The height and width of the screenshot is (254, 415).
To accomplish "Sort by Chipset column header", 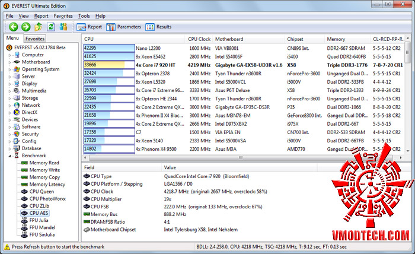I will [305, 39].
